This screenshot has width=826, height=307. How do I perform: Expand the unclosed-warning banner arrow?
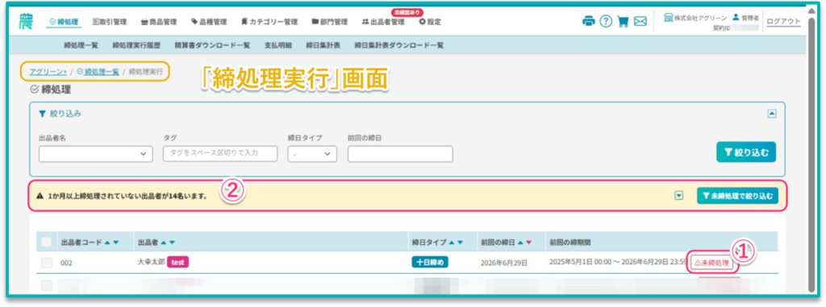tap(679, 196)
